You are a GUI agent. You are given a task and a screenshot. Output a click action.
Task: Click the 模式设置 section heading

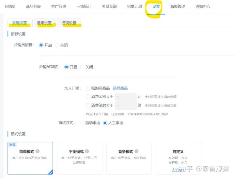18,134
